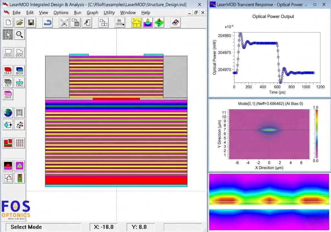Click the X Direction (µm) axis label

[269, 168]
